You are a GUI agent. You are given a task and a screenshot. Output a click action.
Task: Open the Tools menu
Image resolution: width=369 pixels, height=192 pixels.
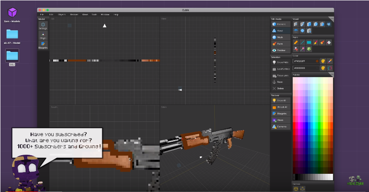coord(95,14)
